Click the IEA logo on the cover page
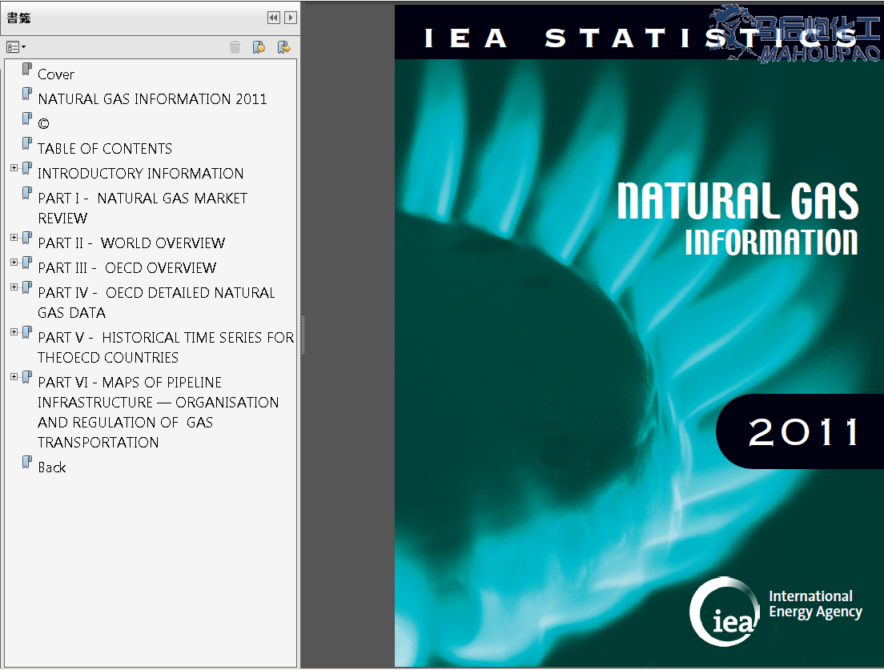Image resolution: width=884 pixels, height=670 pixels. pyautogui.click(x=725, y=612)
